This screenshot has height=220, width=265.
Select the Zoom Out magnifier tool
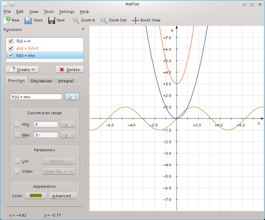[104, 20]
